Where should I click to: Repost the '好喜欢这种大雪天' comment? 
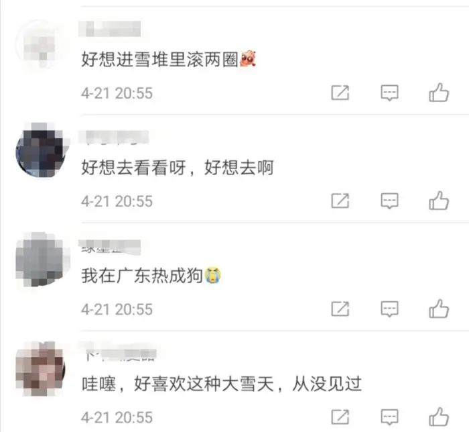click(x=340, y=417)
